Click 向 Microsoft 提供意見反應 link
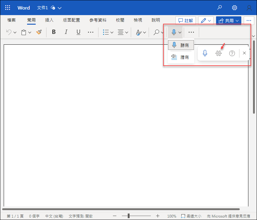257x220 pixels. tap(228, 216)
